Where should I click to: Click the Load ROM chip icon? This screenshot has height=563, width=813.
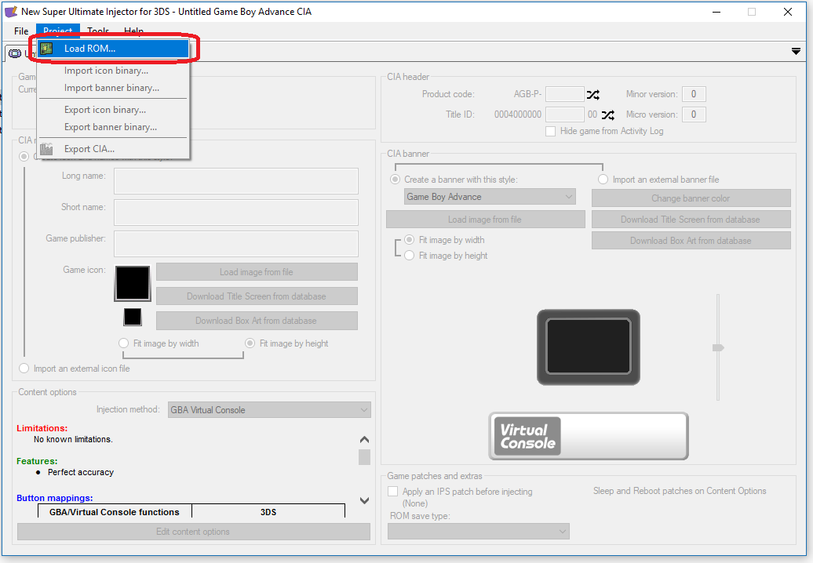coord(47,49)
